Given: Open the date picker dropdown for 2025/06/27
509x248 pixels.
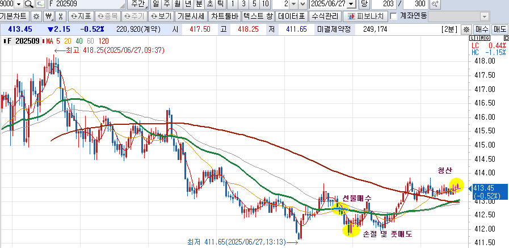Looking at the screenshot, I should point(351,4).
